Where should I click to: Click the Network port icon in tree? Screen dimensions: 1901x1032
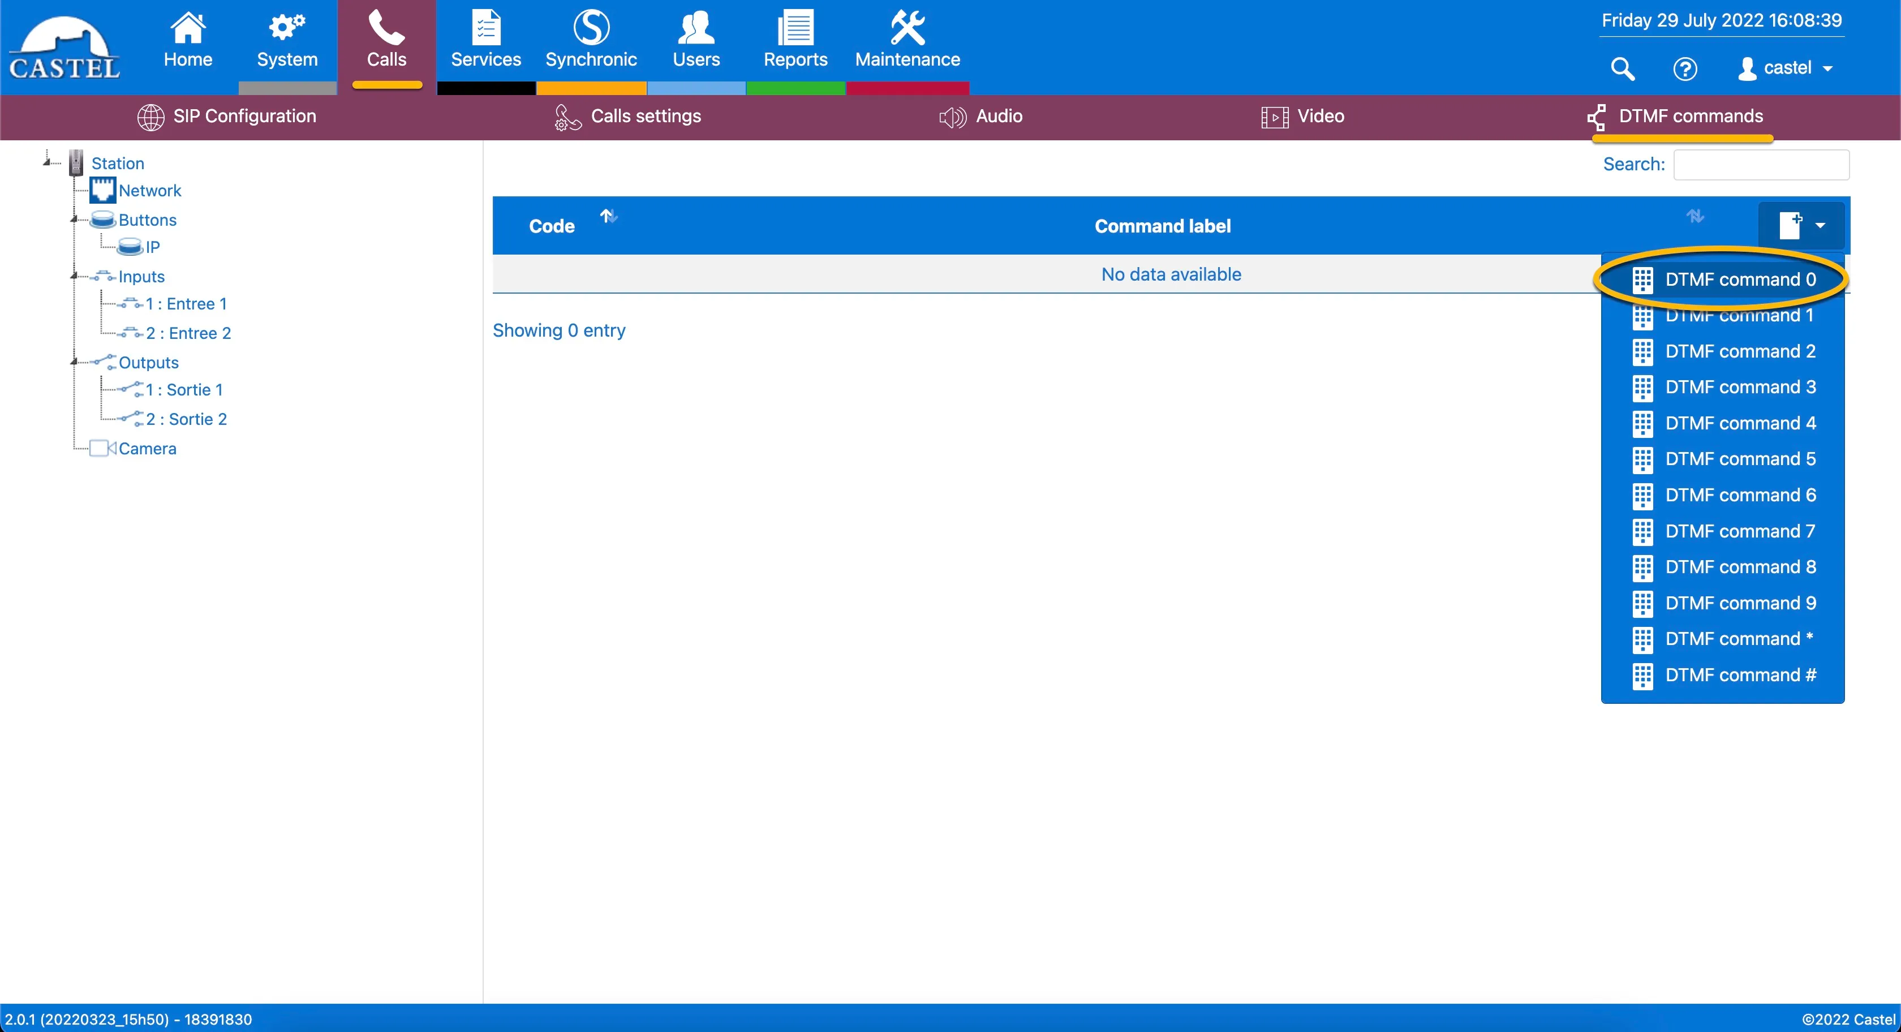click(102, 190)
